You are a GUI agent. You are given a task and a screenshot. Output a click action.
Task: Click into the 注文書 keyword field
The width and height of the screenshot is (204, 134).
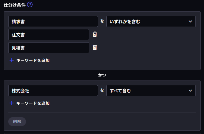[49, 35]
